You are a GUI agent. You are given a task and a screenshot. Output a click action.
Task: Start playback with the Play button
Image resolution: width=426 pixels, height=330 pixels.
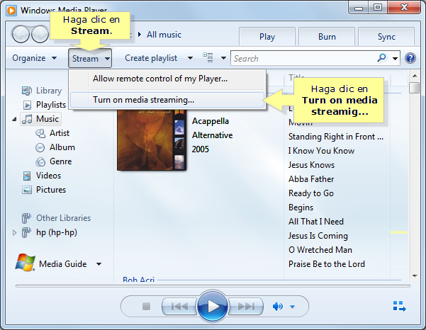coord(213,306)
